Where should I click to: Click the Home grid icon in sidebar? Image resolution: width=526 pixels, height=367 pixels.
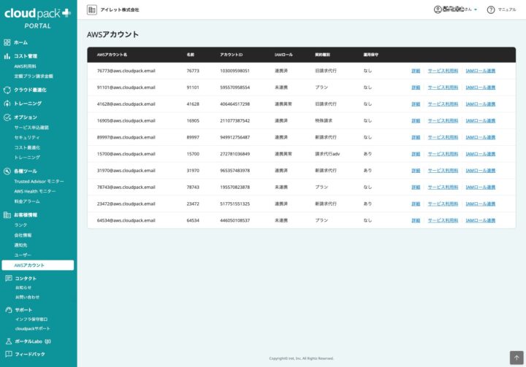(x=7, y=42)
